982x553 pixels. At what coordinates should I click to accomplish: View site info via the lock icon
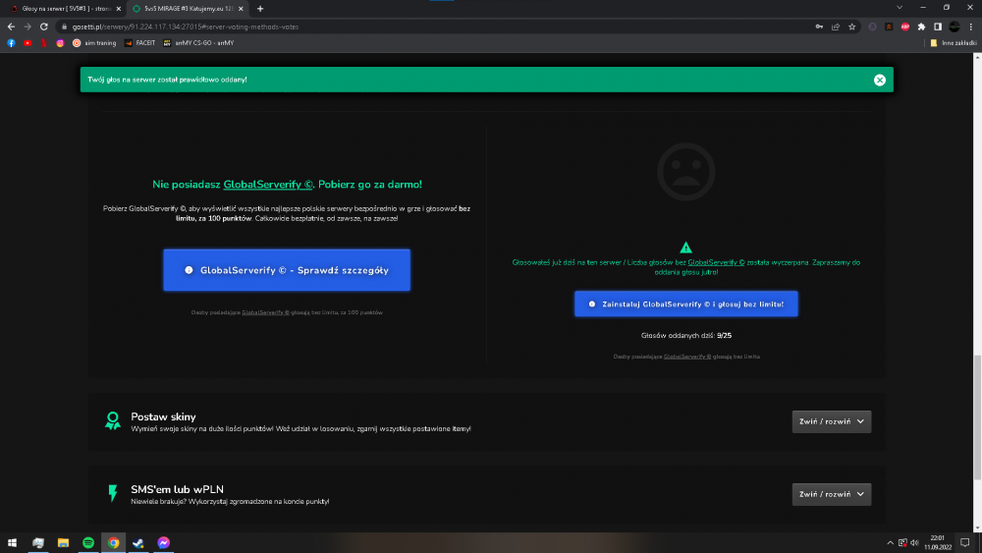pyautogui.click(x=64, y=27)
